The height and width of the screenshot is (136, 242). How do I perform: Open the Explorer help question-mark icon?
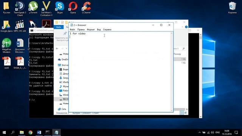186,27
